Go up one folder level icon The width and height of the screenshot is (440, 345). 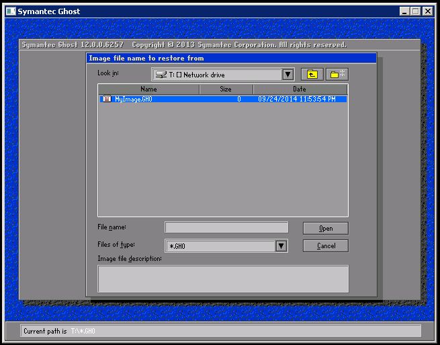312,75
